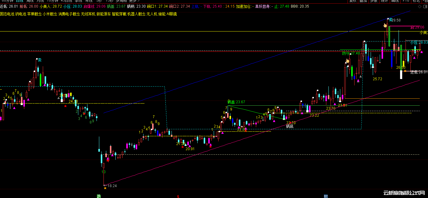This screenshot has height=198, width=428.
Task: Click the pointing hand icon near 29.58 peak
Action: 385,25
